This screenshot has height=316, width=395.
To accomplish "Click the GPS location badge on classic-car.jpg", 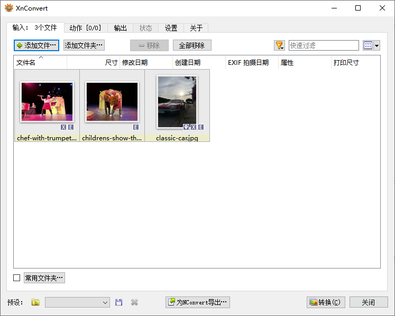I will coord(186,127).
